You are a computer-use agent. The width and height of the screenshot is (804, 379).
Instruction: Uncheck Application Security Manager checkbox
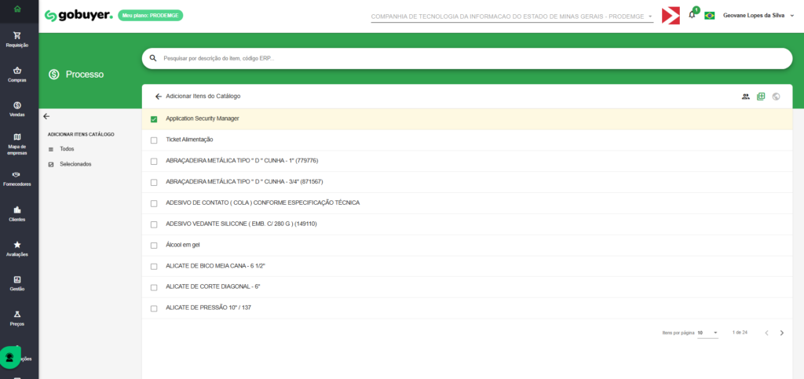pos(154,119)
